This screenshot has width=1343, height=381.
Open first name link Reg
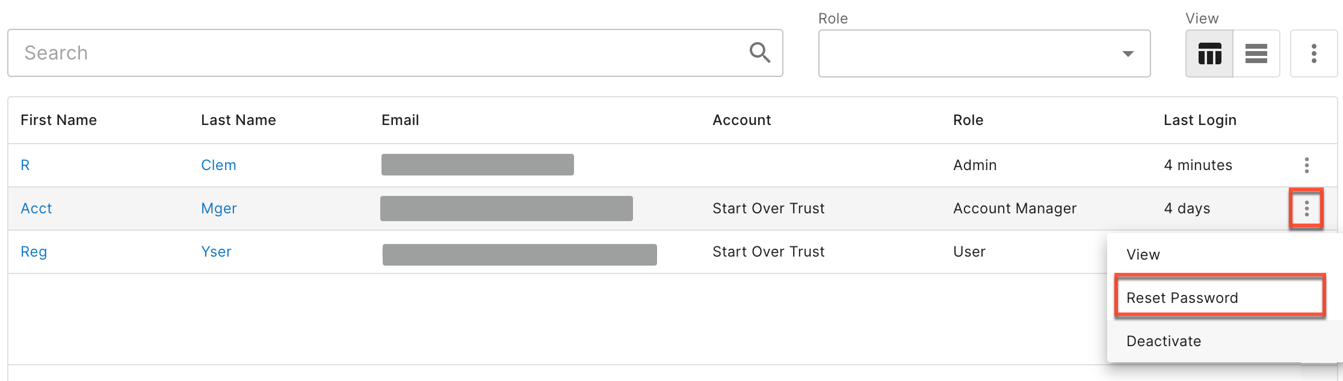tap(34, 252)
